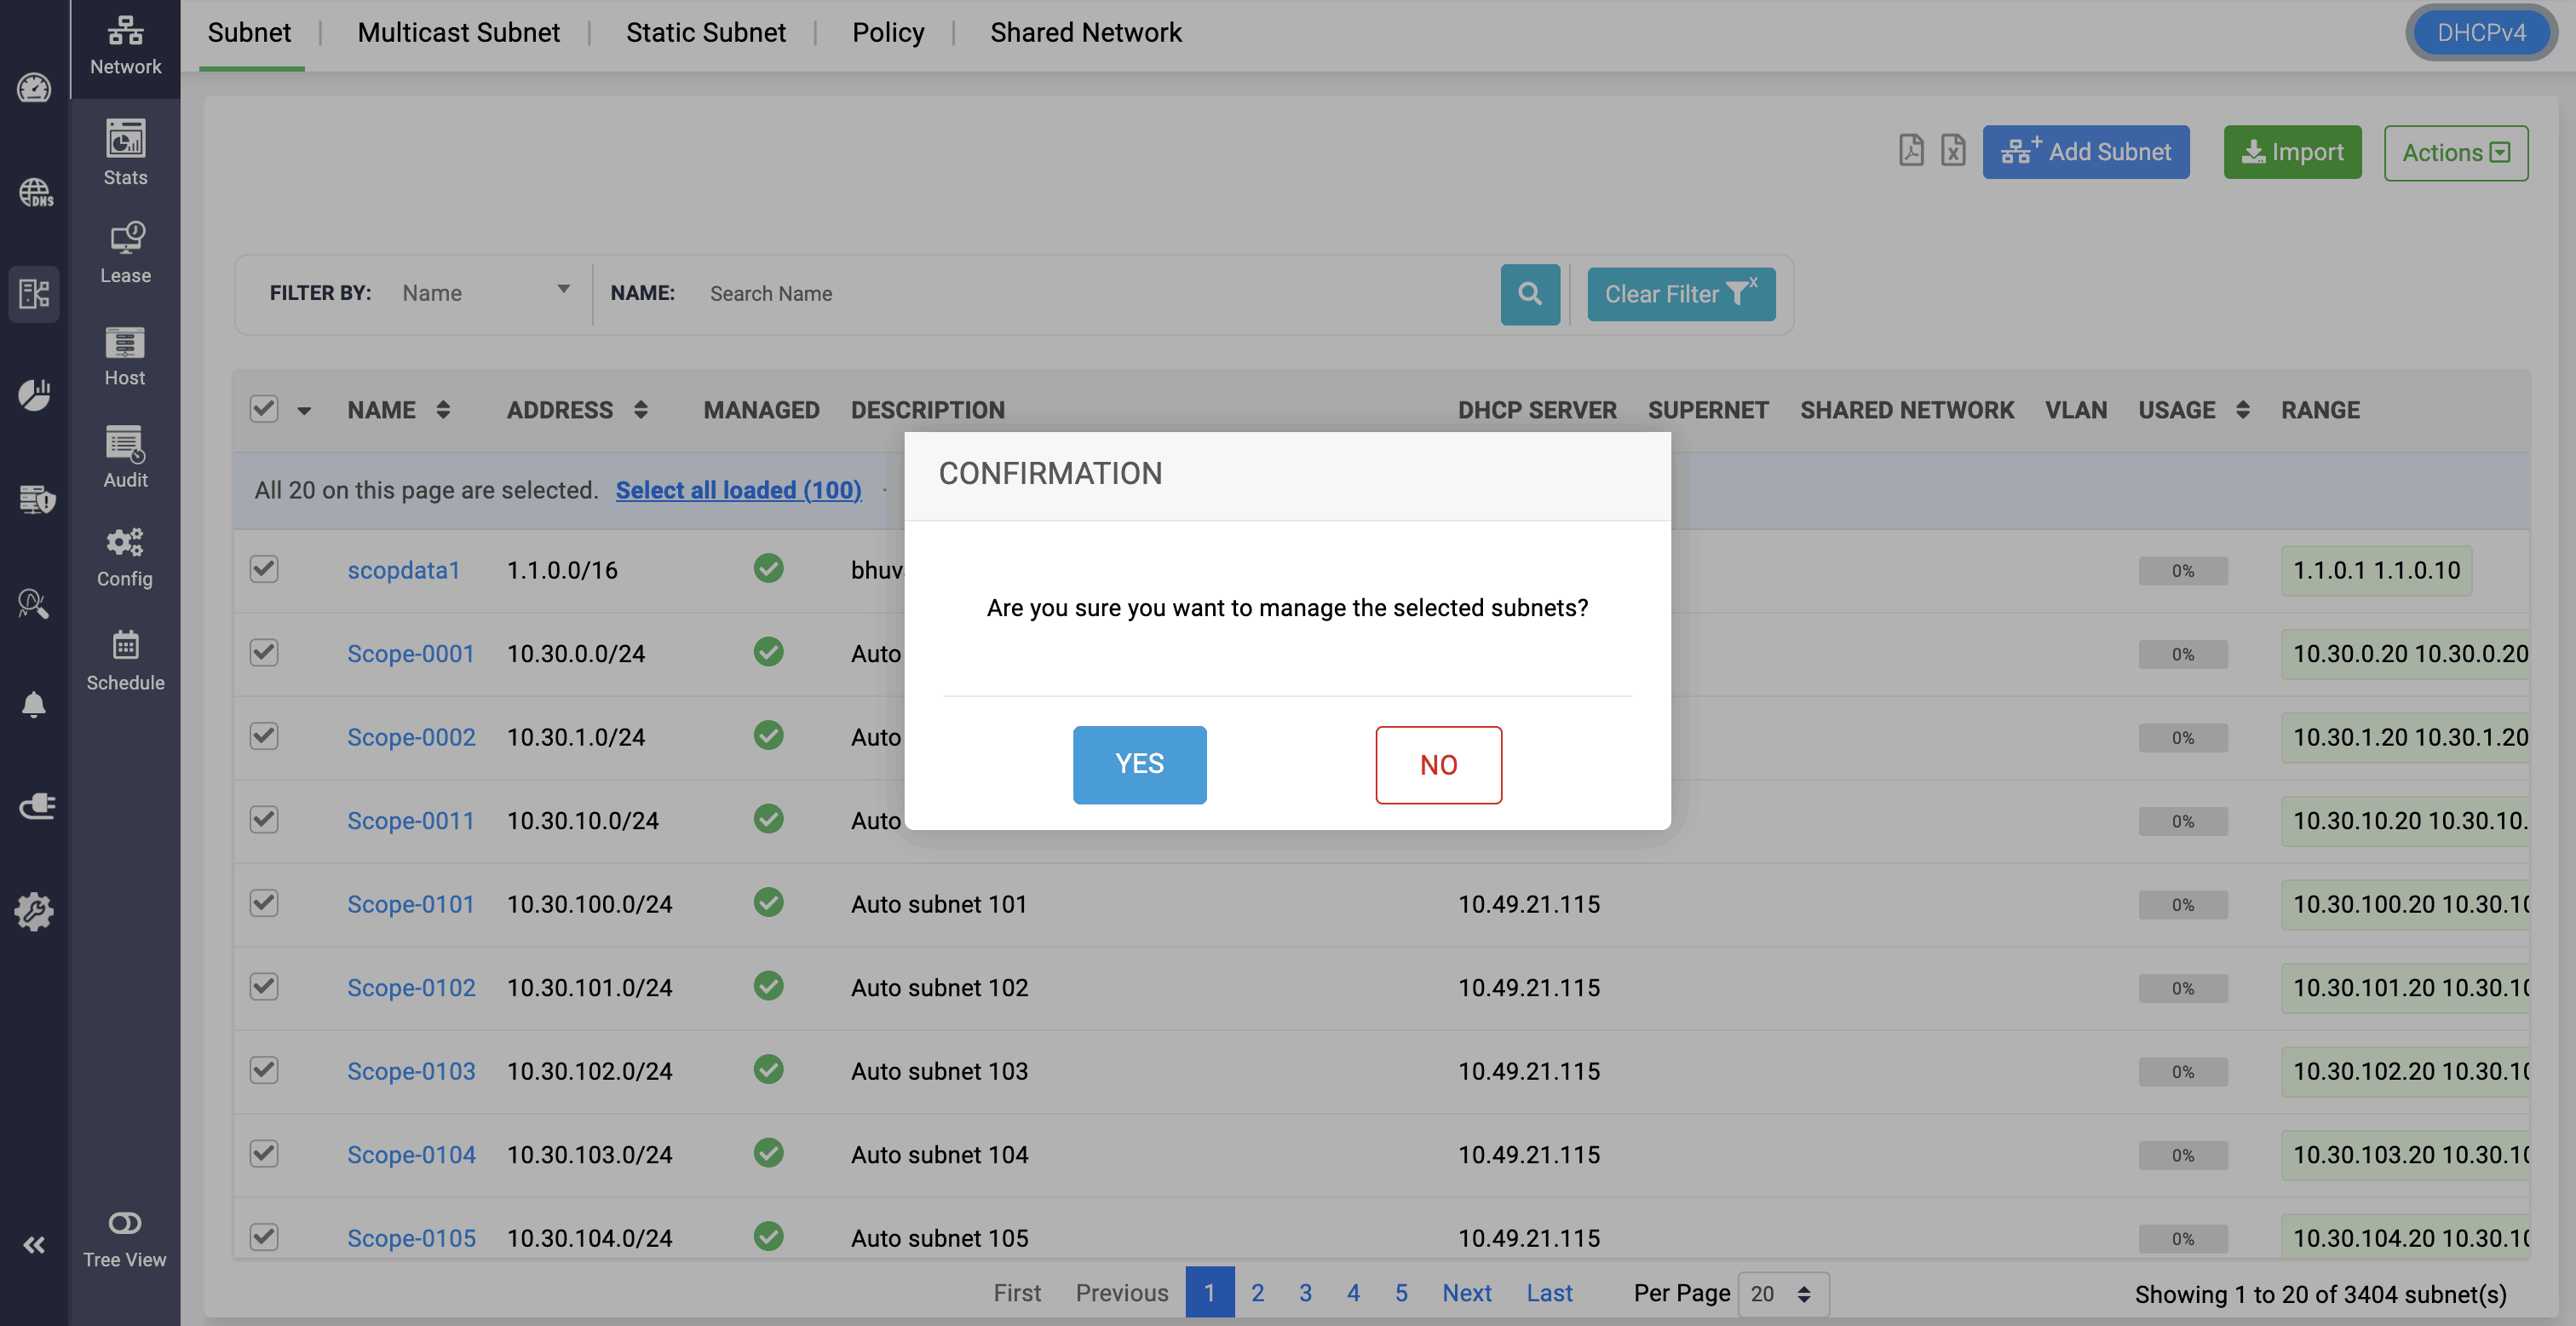Expand the selection options arrow beside header checkbox
This screenshot has width=2576, height=1326.
(x=304, y=410)
